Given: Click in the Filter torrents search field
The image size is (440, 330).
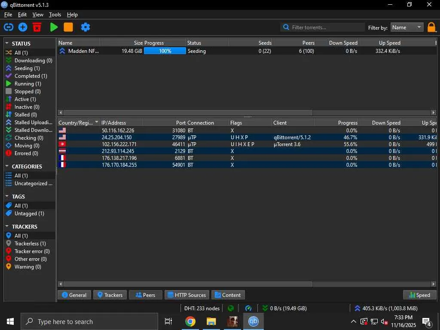Looking at the screenshot, I should (323, 27).
